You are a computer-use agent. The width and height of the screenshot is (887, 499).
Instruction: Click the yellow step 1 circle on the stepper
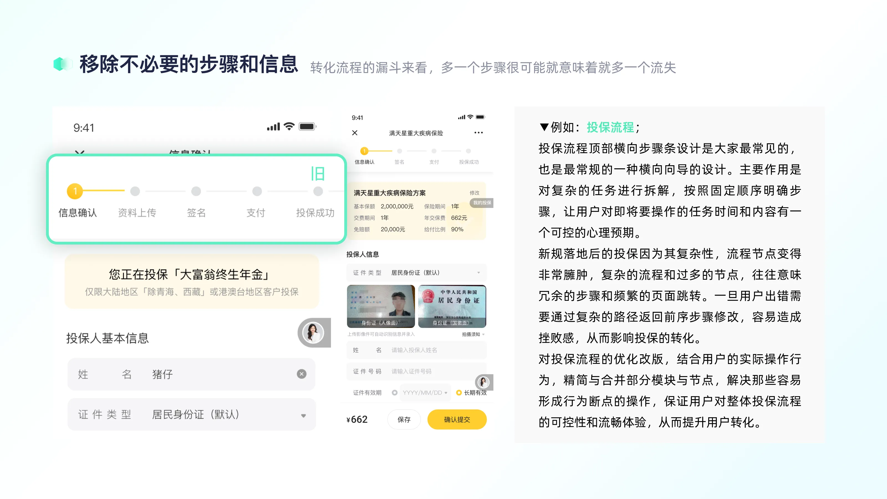click(x=364, y=151)
